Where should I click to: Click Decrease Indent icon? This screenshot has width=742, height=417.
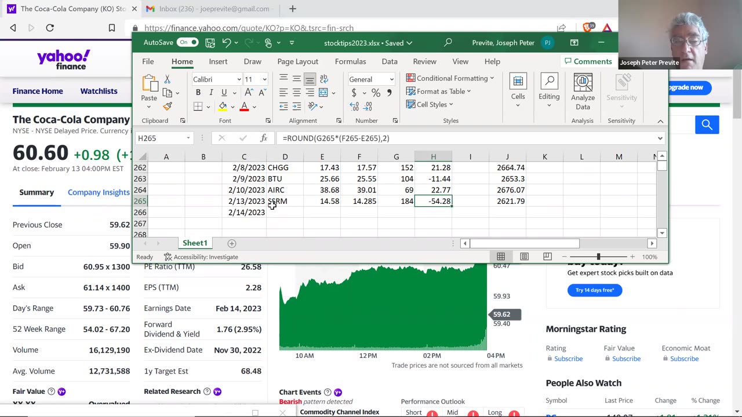click(x=283, y=107)
